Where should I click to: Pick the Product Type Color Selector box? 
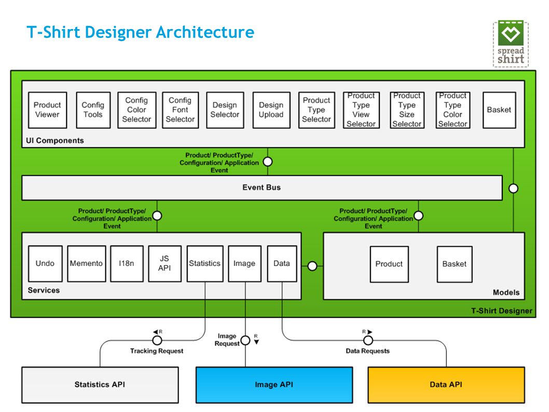[452, 110]
